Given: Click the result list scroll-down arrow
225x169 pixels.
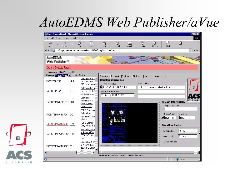Looking at the screenshot, I should [96, 150].
